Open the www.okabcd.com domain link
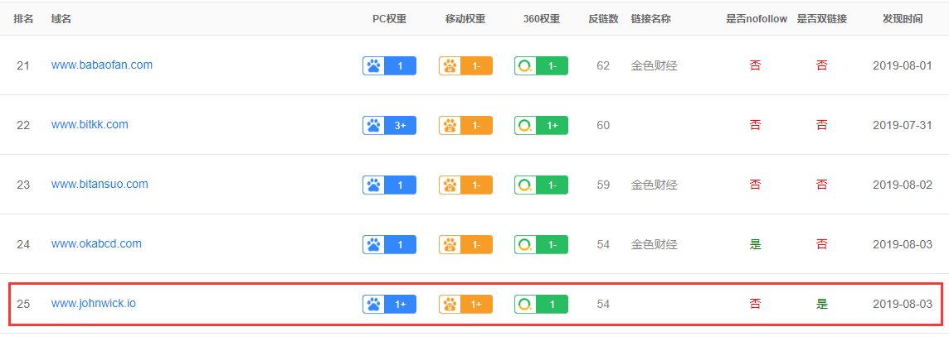Image resolution: width=949 pixels, height=351 pixels. (96, 244)
